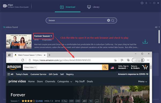Open Amazon All hamburger menu
Viewport: 161px width, 103px height.
[10, 74]
